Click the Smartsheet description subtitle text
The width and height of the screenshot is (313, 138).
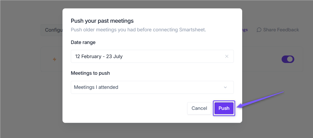point(138,30)
